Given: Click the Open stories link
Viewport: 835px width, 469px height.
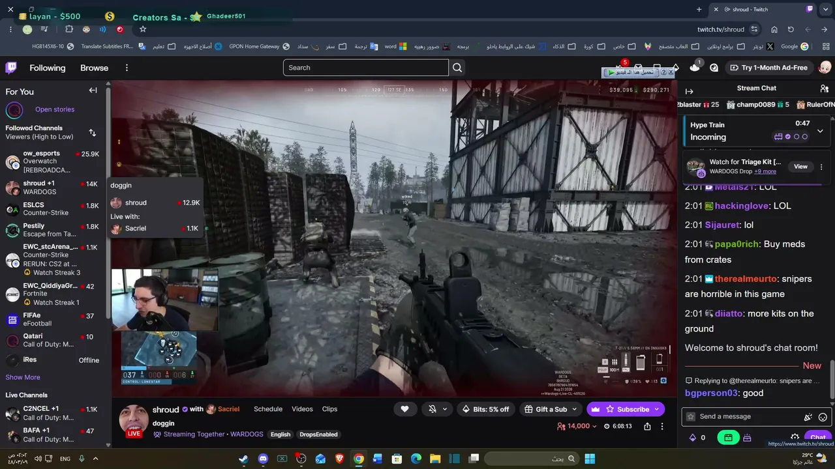Looking at the screenshot, I should [x=55, y=109].
